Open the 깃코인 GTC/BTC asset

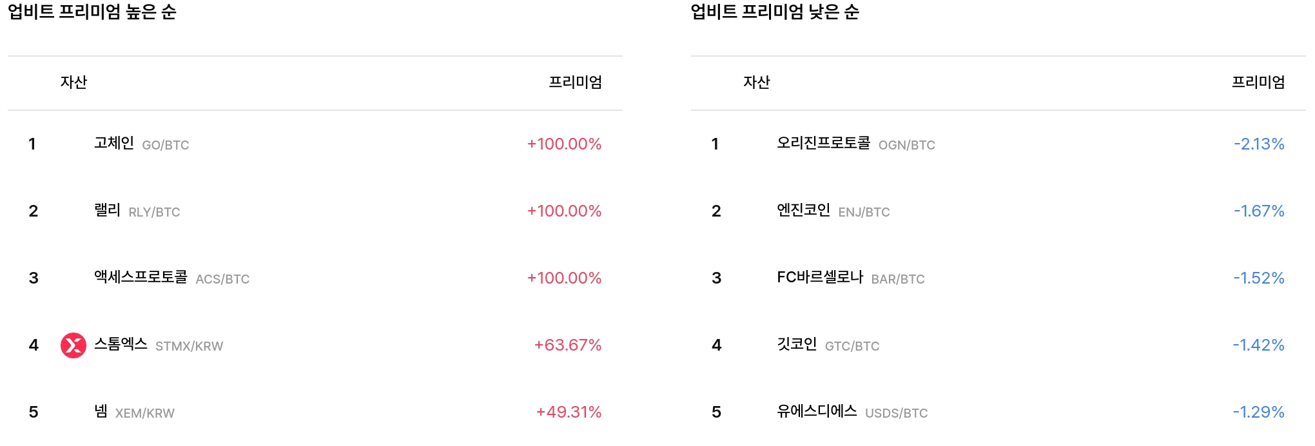[x=797, y=344]
